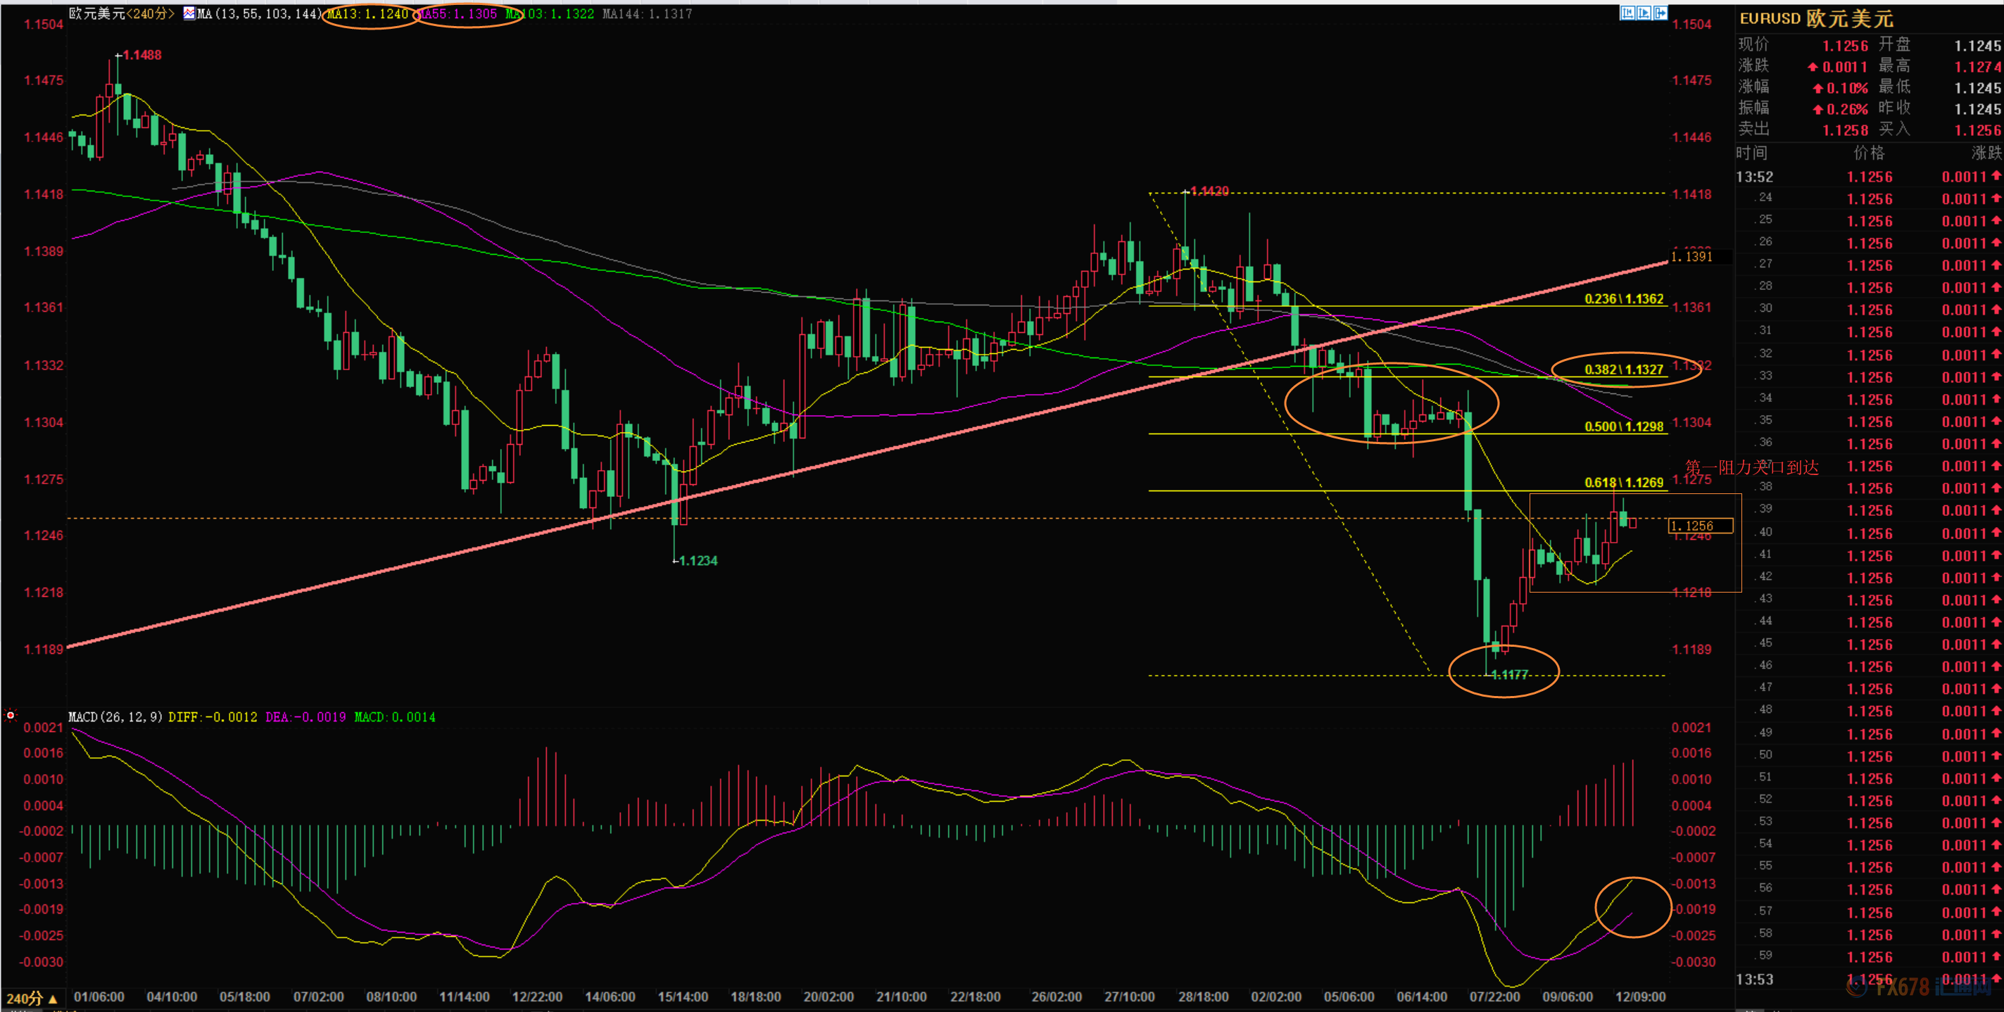The image size is (2004, 1012).
Task: Click the tick row with seconds :59
Action: click(1869, 957)
